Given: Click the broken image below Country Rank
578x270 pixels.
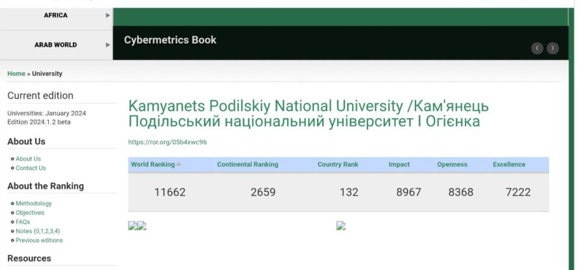Looking at the screenshot, I should point(341,226).
